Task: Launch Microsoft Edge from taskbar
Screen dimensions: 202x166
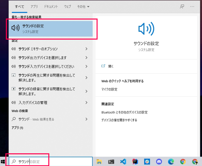Action: (171, 162)
